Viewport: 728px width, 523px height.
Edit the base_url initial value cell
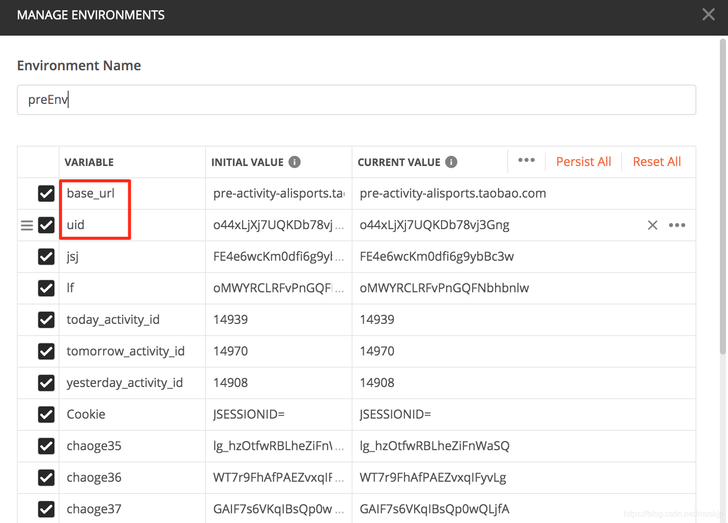[x=279, y=194]
